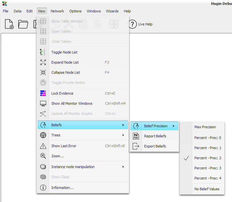The image size is (232, 202).
Task: Select Percent - Prec: 4
Action: pyautogui.click(x=202, y=178)
